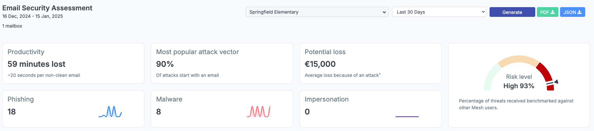Click the orange medium-risk gauge segment
Image resolution: width=594 pixels, height=131 pixels.
(518, 60)
